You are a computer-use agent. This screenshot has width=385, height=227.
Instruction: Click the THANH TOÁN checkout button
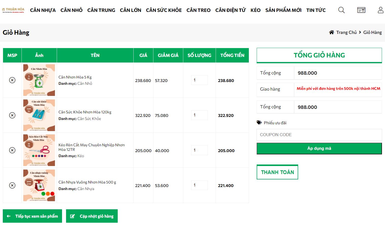click(x=277, y=172)
